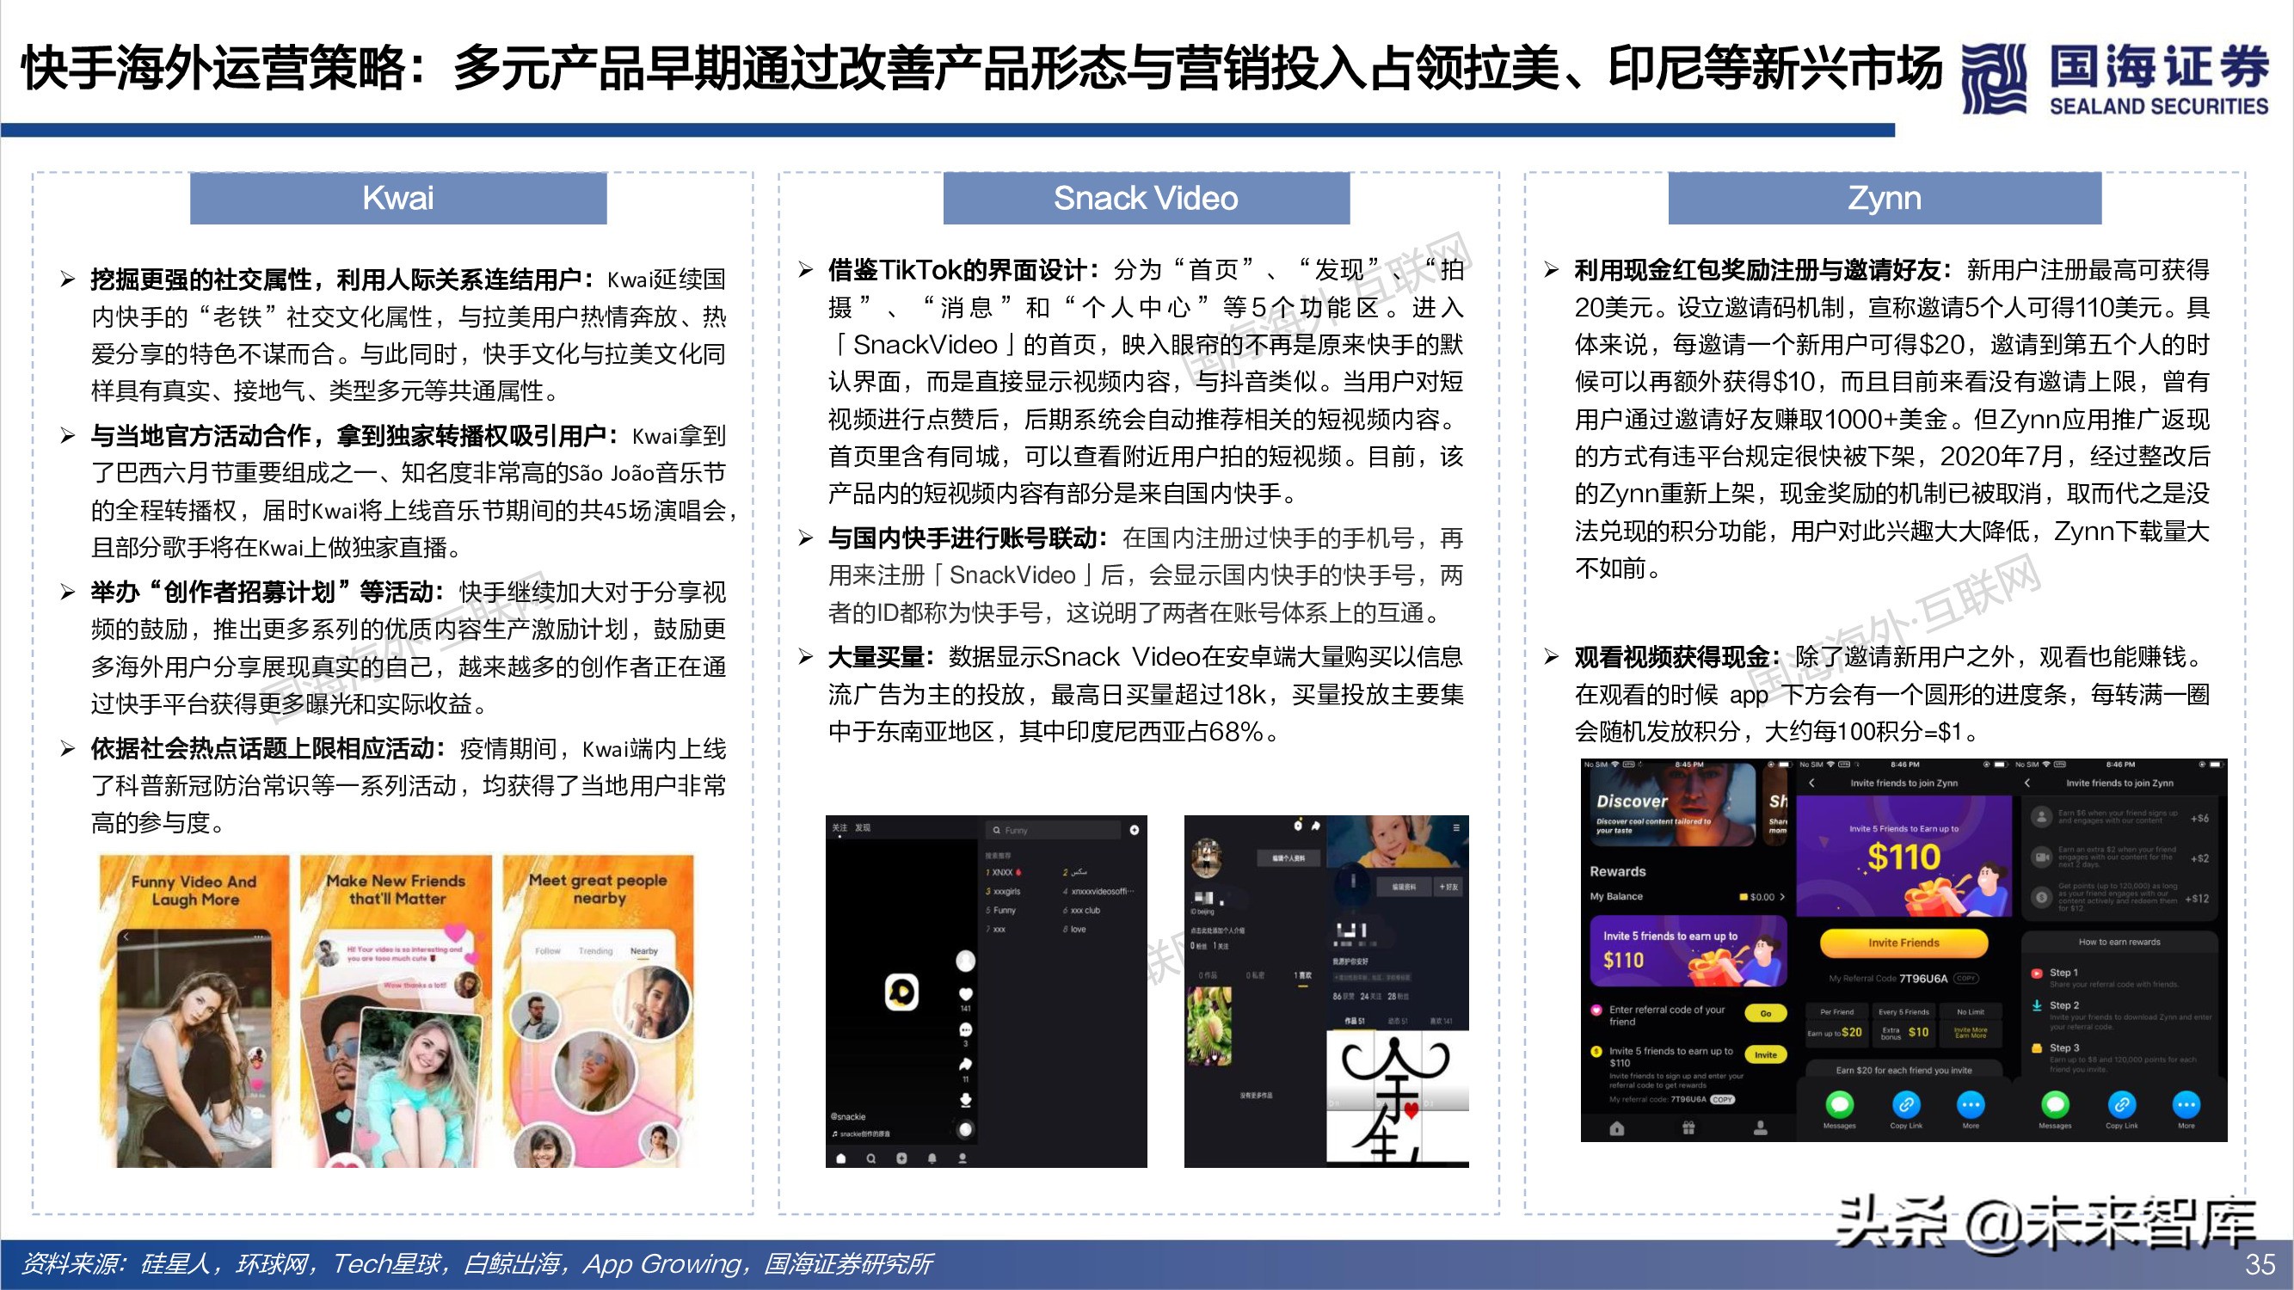Image resolution: width=2294 pixels, height=1290 pixels.
Task: Tap the download icon on Snack Video feed
Action: [x=966, y=1101]
